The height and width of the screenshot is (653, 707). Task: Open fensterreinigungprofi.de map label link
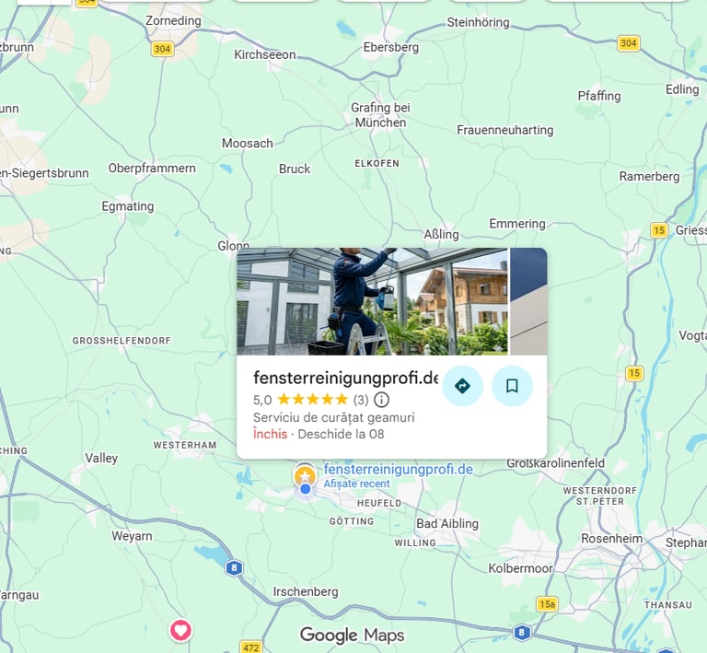pos(398,470)
